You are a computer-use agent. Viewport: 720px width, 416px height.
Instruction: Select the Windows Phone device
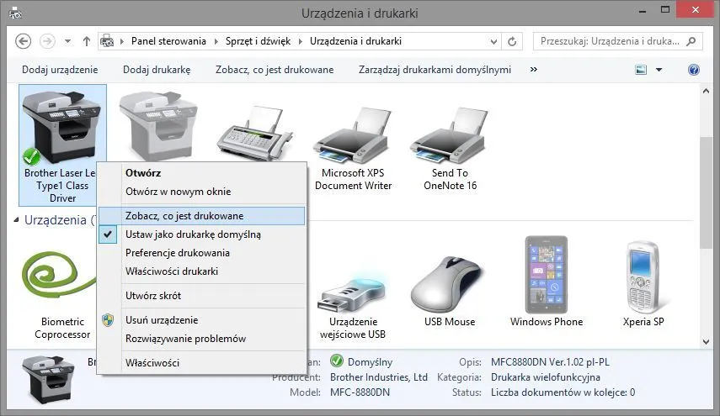(x=547, y=275)
